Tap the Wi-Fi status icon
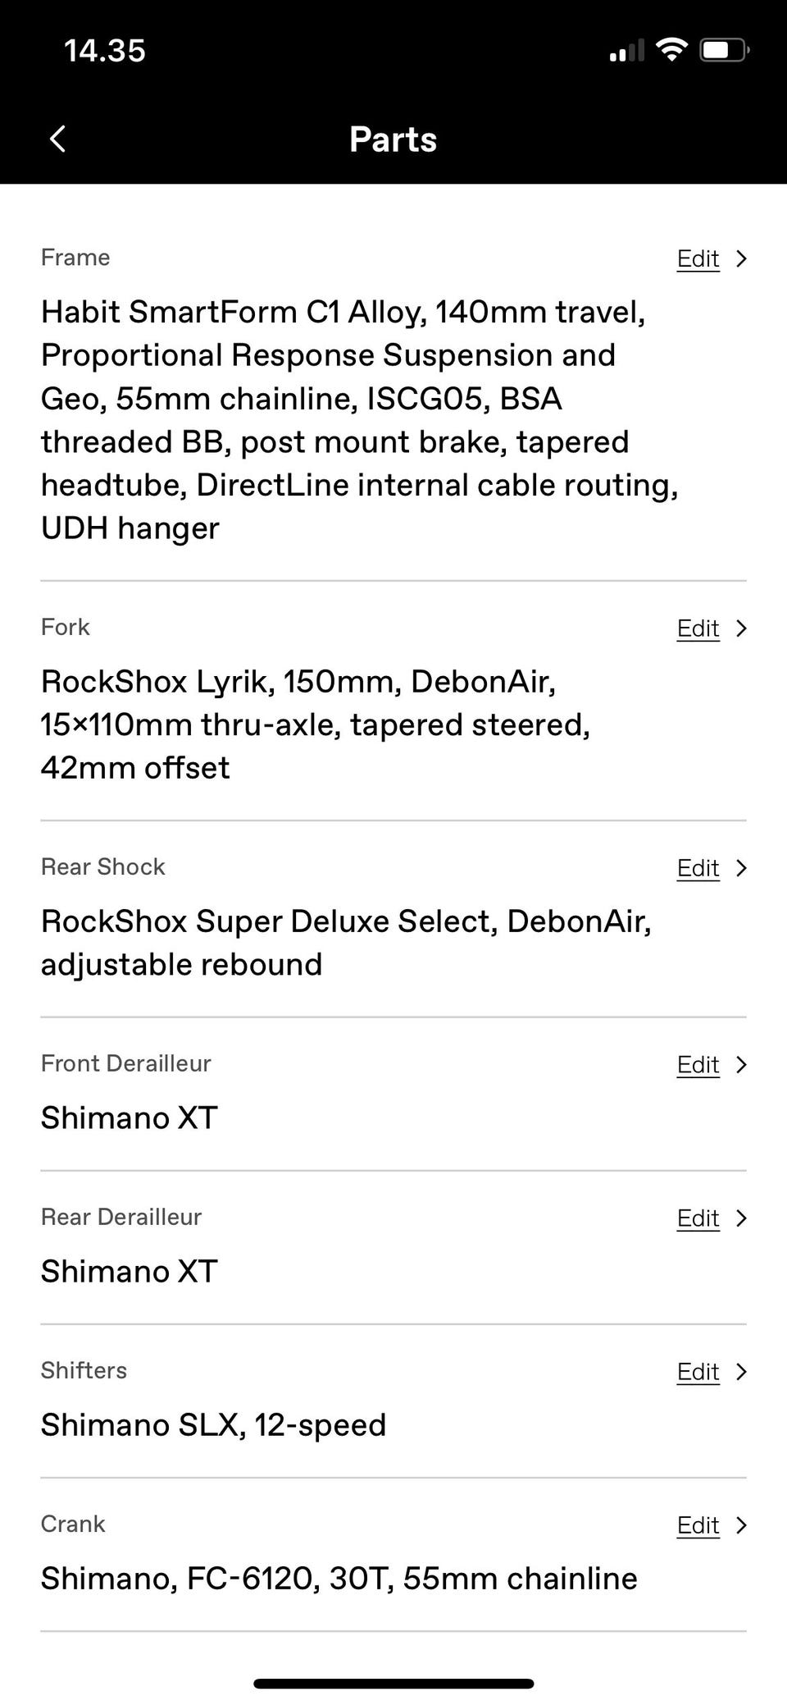This screenshot has width=787, height=1705. (x=671, y=50)
